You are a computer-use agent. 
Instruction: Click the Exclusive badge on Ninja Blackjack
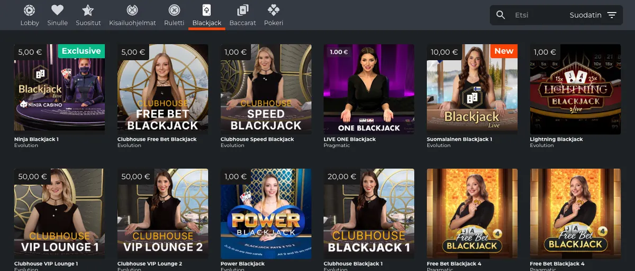pyautogui.click(x=81, y=51)
